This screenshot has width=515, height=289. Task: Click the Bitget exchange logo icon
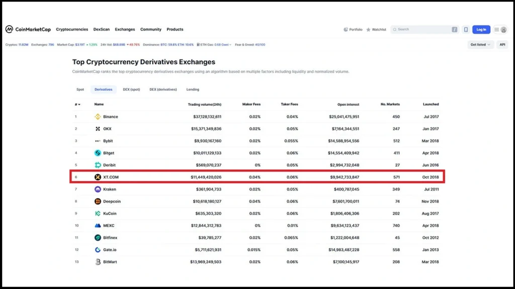click(x=98, y=153)
